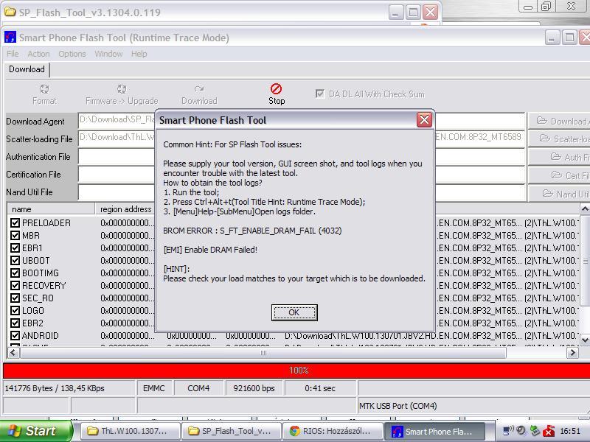Open the Help menu
The height and width of the screenshot is (442, 590).
[x=139, y=54]
